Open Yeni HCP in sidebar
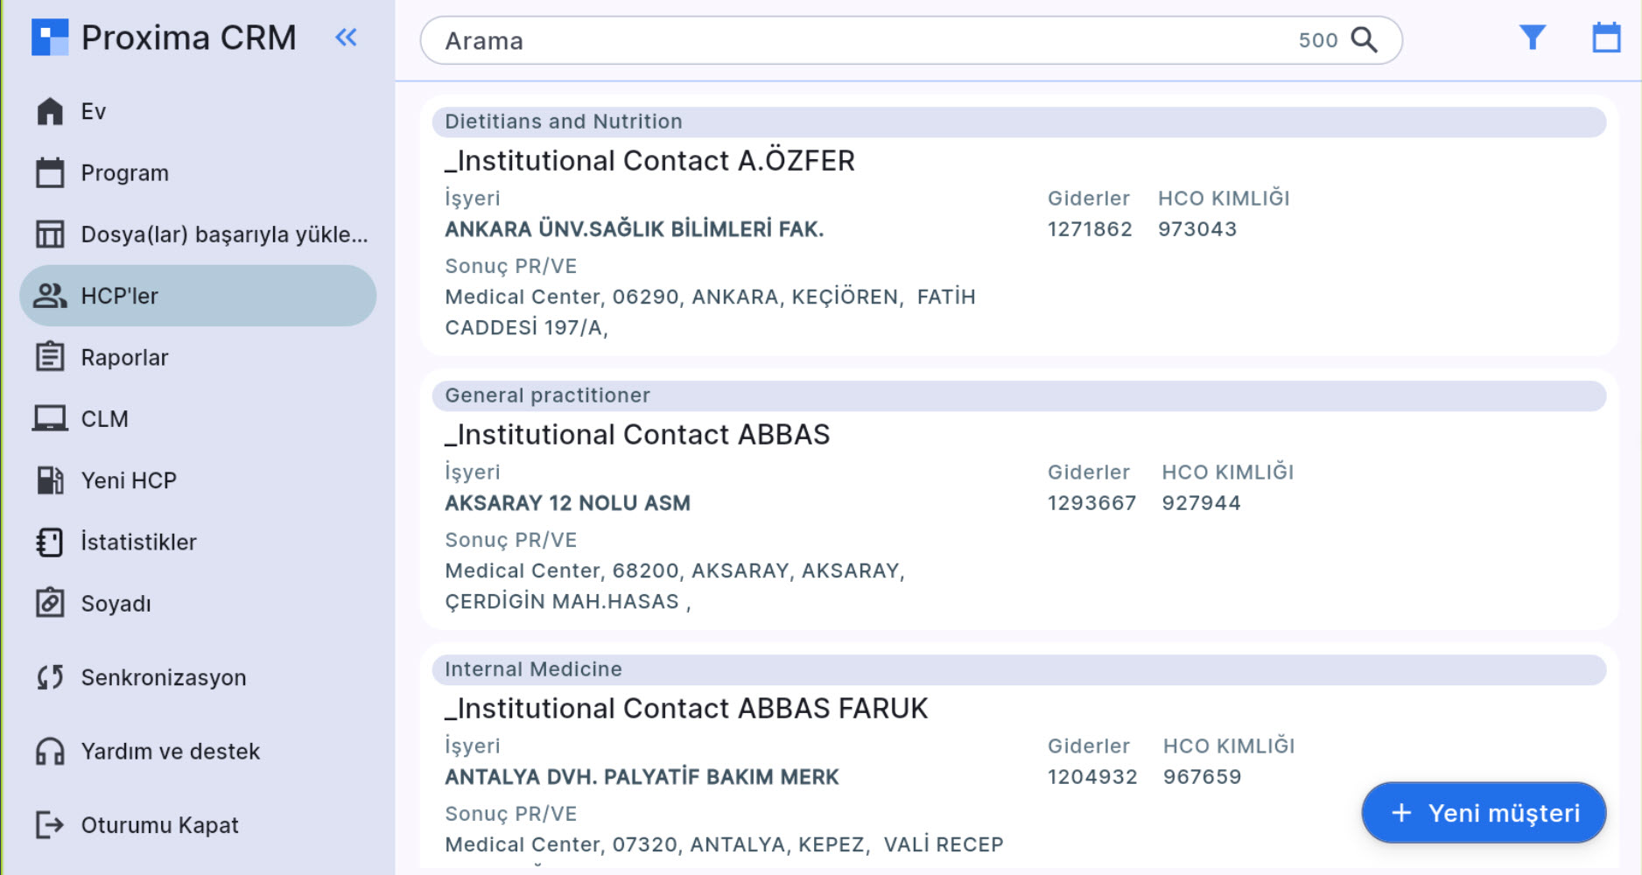The image size is (1642, 875). point(129,480)
